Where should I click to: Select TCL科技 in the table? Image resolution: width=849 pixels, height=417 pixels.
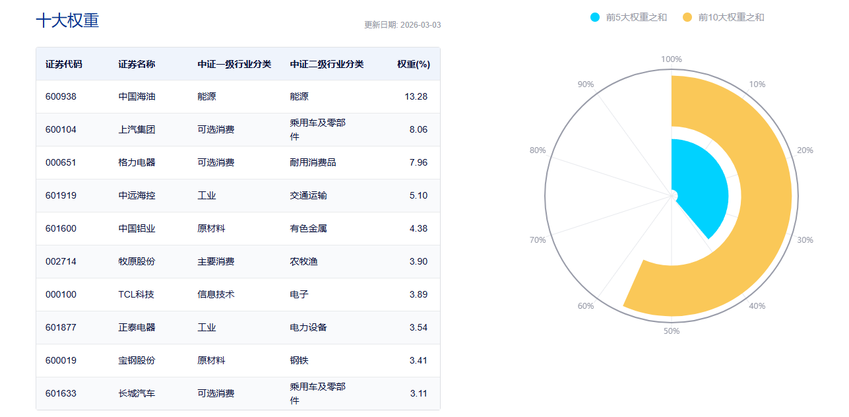(x=136, y=294)
